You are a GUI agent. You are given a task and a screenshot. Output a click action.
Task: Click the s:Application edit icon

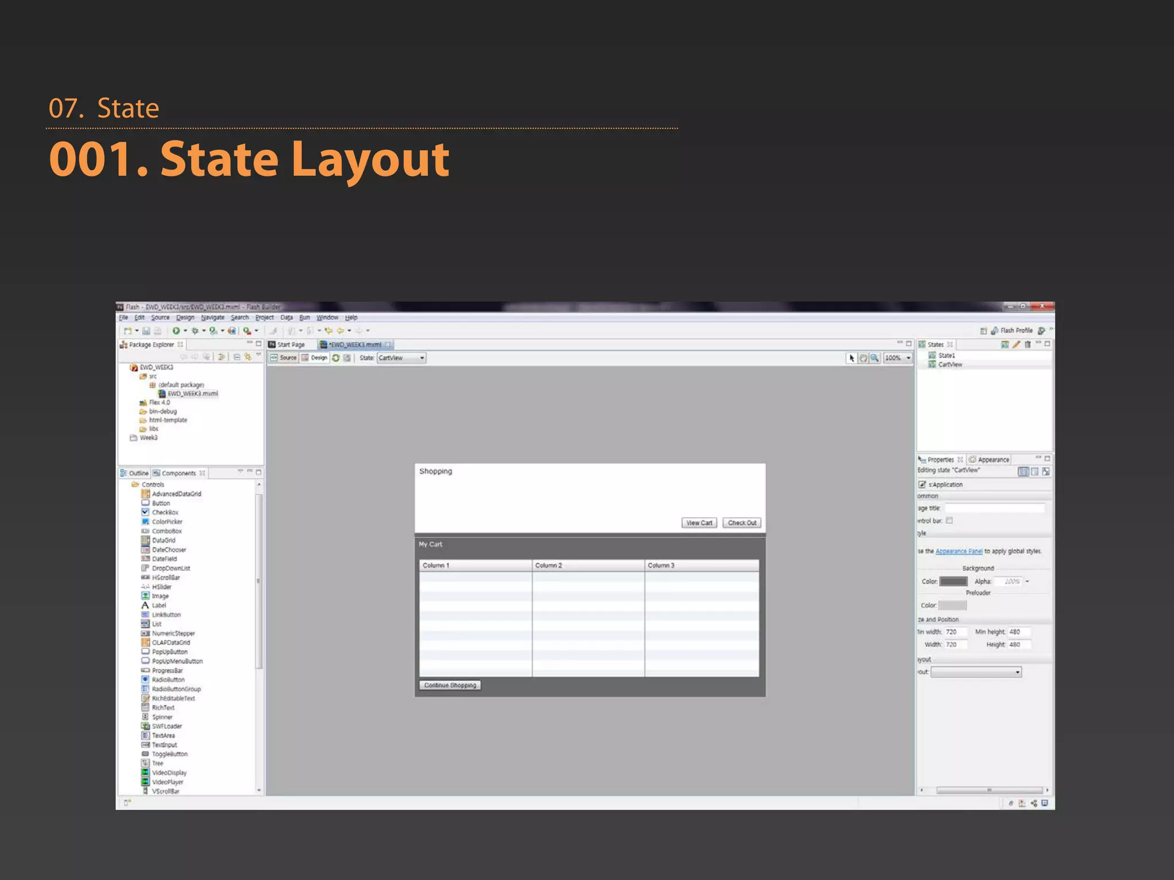pyautogui.click(x=922, y=485)
